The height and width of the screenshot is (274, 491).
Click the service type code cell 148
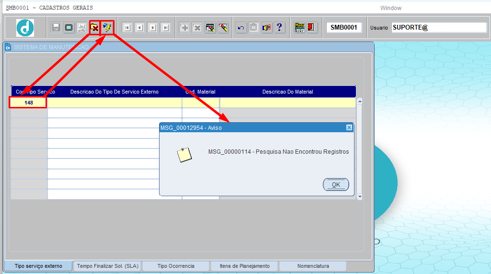pos(28,103)
